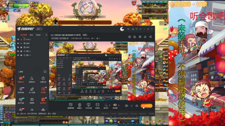Add 直播屏幕 screen capture source
Image resolution: width=225 pixels, height=126 pixels.
[x=71, y=106]
